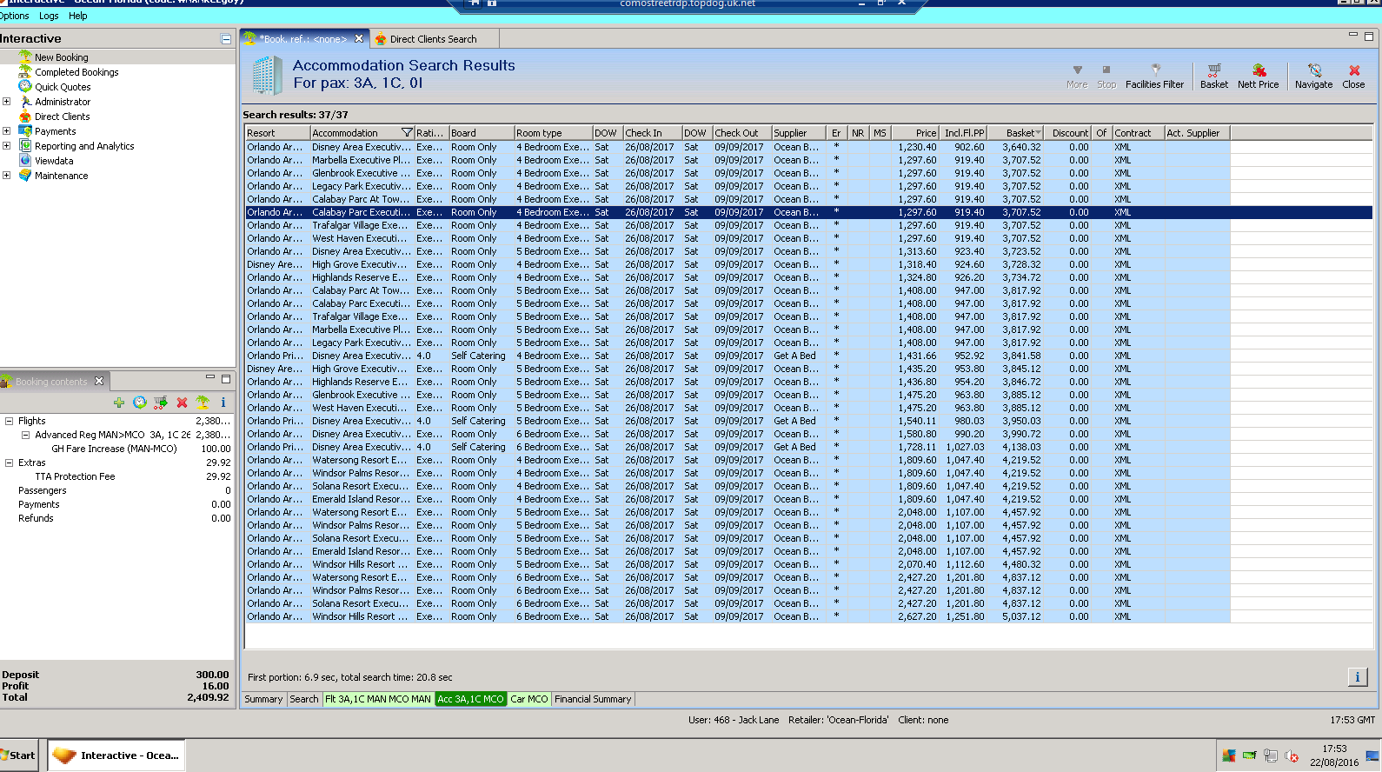Screen dimensions: 1382x772
Task: Click the show desktop icon in the taskbar
Action: (x=1372, y=755)
